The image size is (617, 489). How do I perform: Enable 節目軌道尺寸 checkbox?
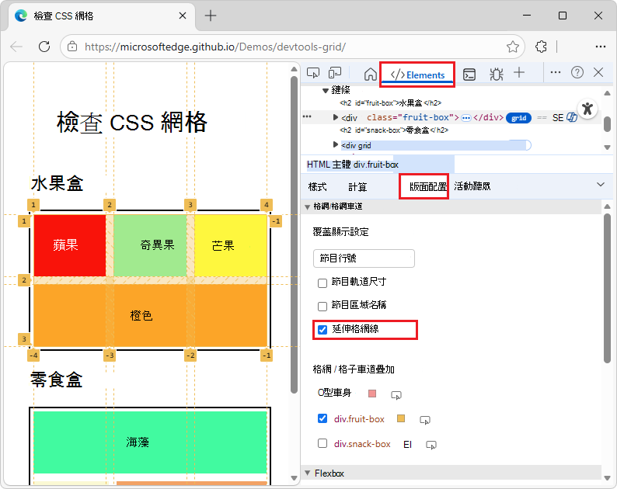[x=322, y=283]
